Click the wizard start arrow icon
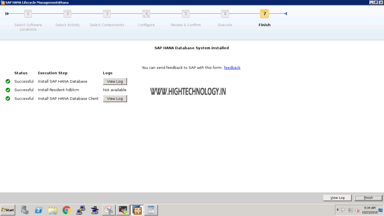 point(7,14)
